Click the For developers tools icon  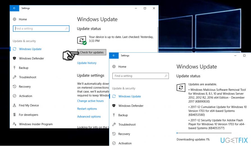point(15,115)
